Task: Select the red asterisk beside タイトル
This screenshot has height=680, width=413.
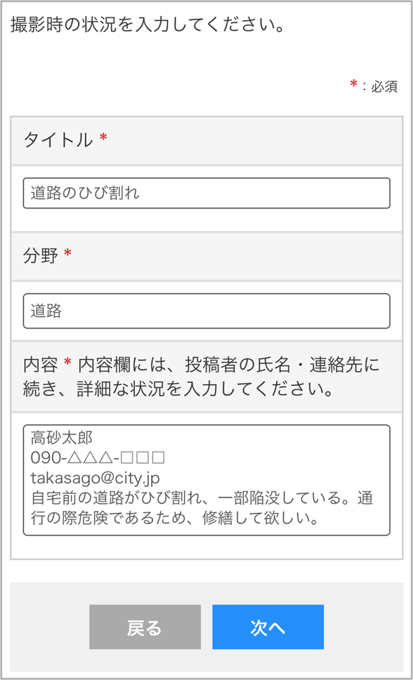Action: coord(103,139)
